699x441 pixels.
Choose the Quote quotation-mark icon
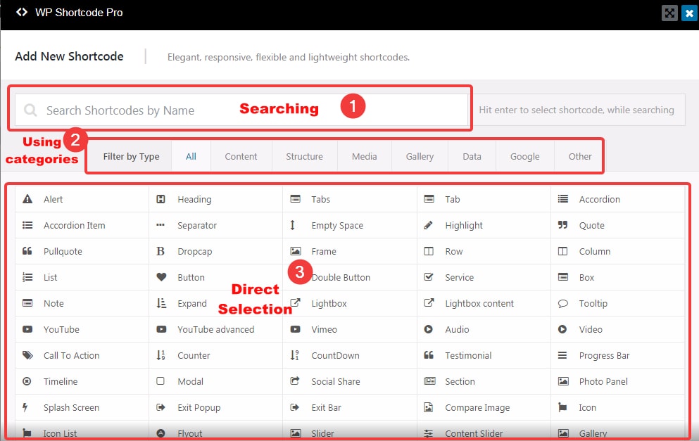tap(562, 225)
